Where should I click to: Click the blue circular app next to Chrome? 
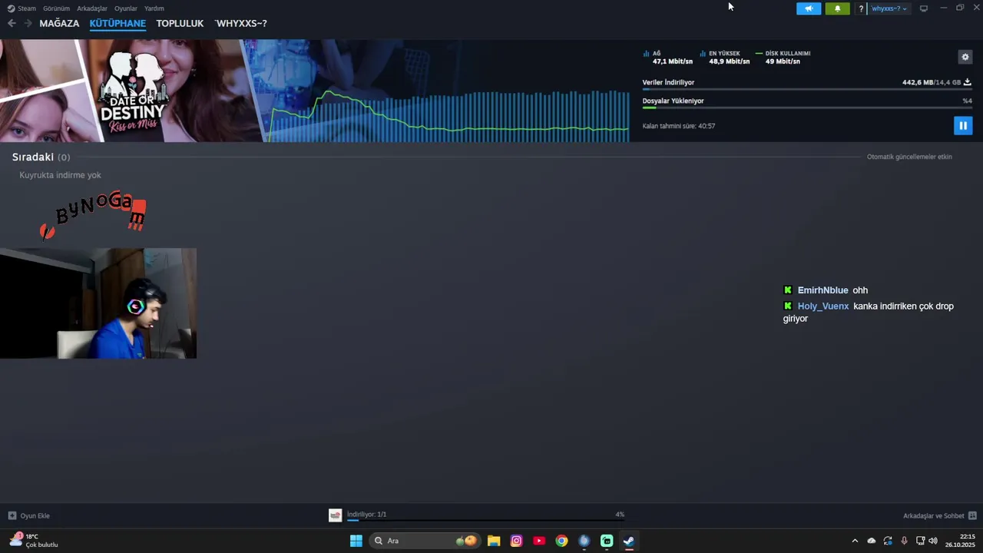(x=584, y=541)
